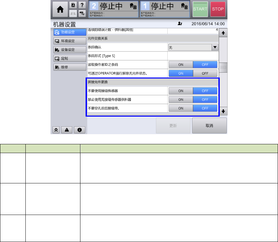
Task: Set 可通过OPERATOR强行解除无元件状态 to ON
Action: coord(181,73)
